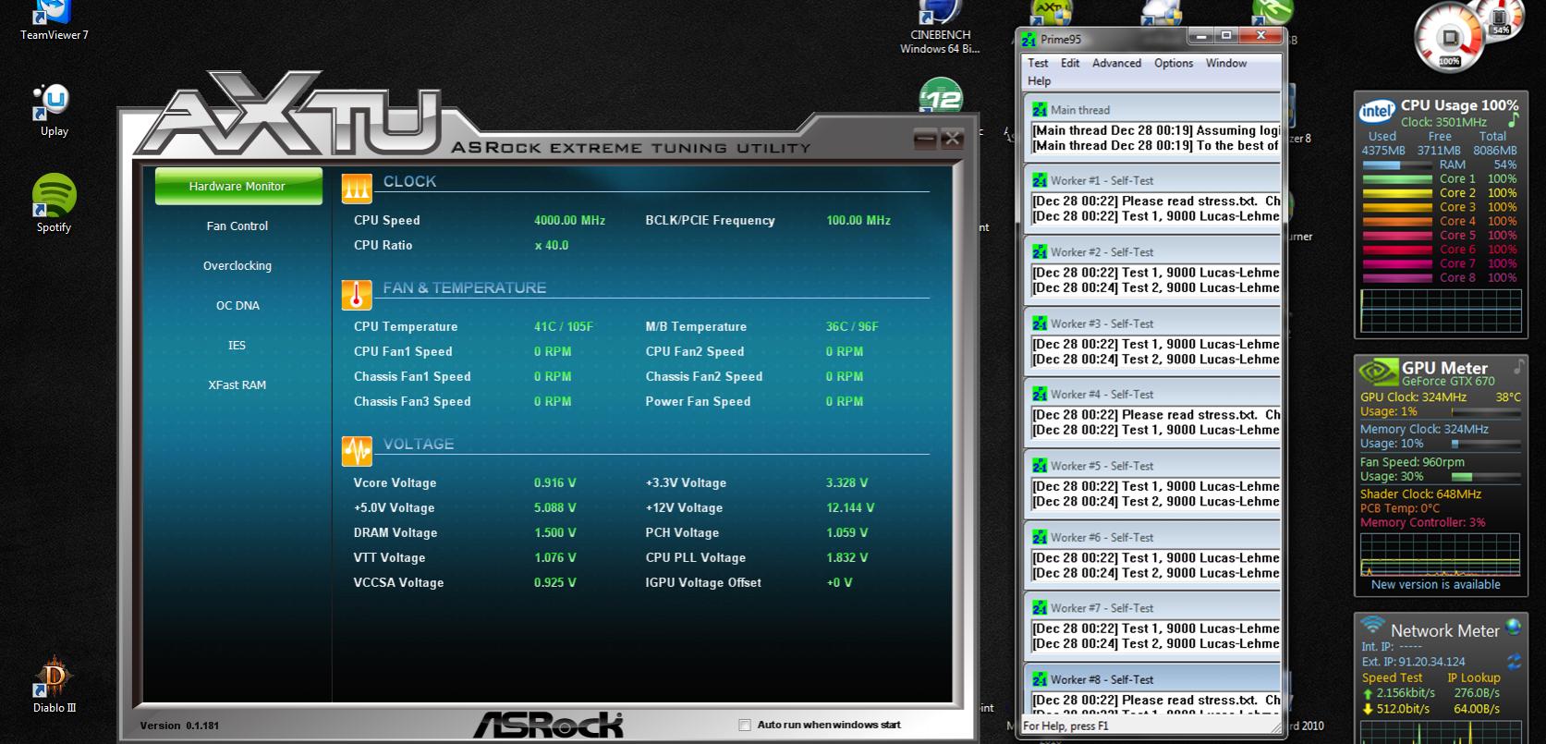Click the Worker #4 Self-Test window icon
Image resolution: width=1546 pixels, height=744 pixels.
coord(1040,394)
